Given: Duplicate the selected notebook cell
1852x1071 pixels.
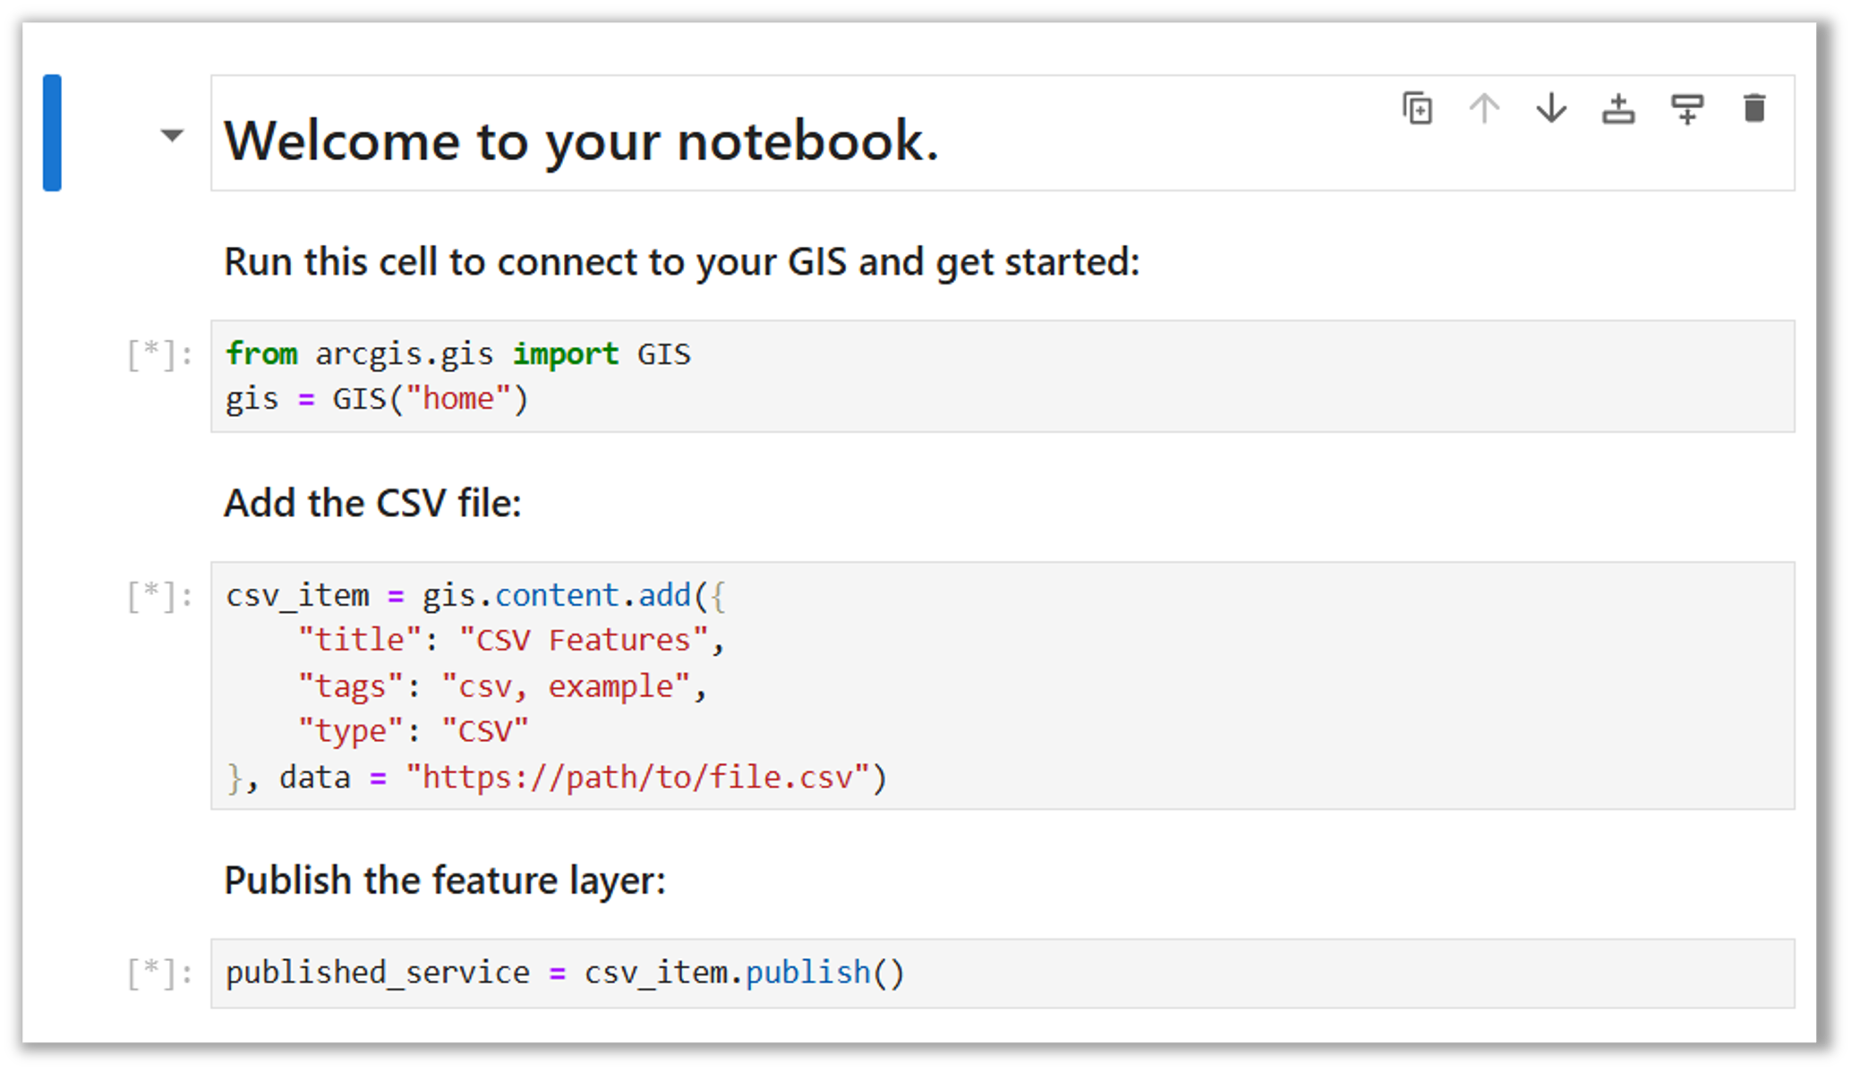Looking at the screenshot, I should click(x=1417, y=108).
